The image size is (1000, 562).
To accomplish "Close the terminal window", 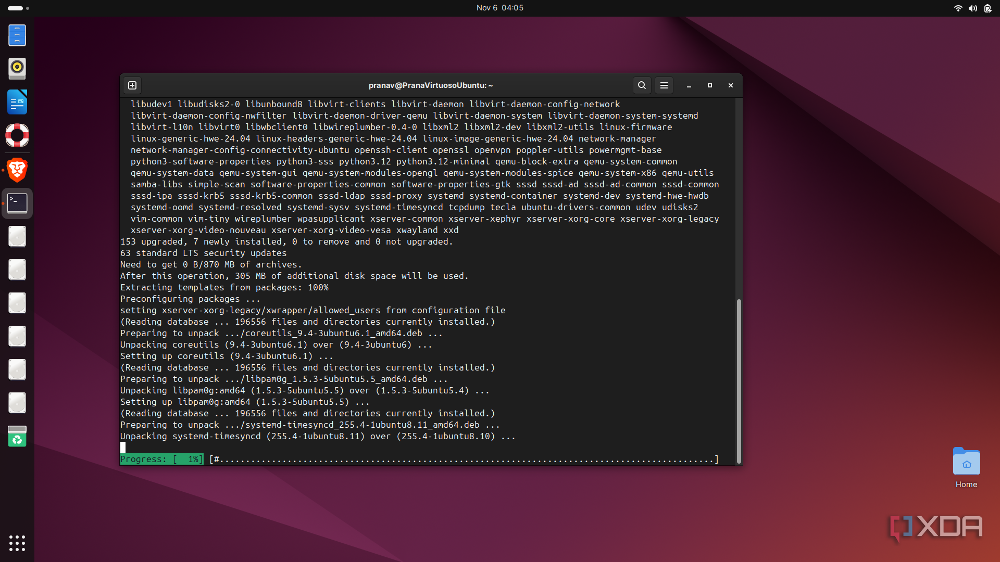I will 730,85.
